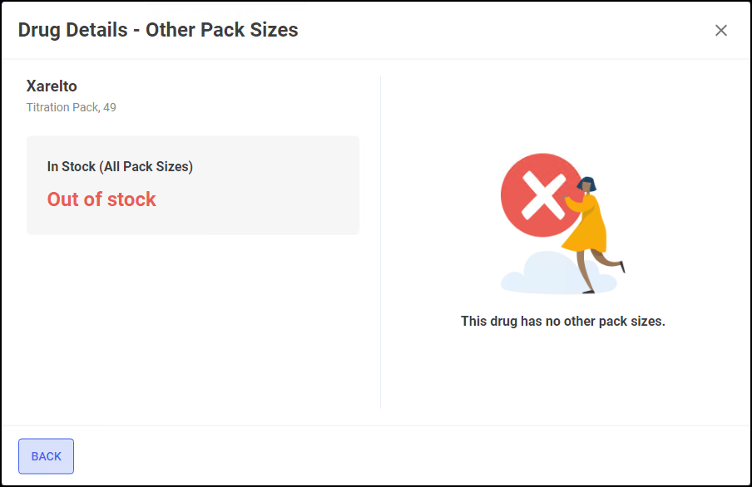Close the Drug Details dialog

tap(721, 31)
